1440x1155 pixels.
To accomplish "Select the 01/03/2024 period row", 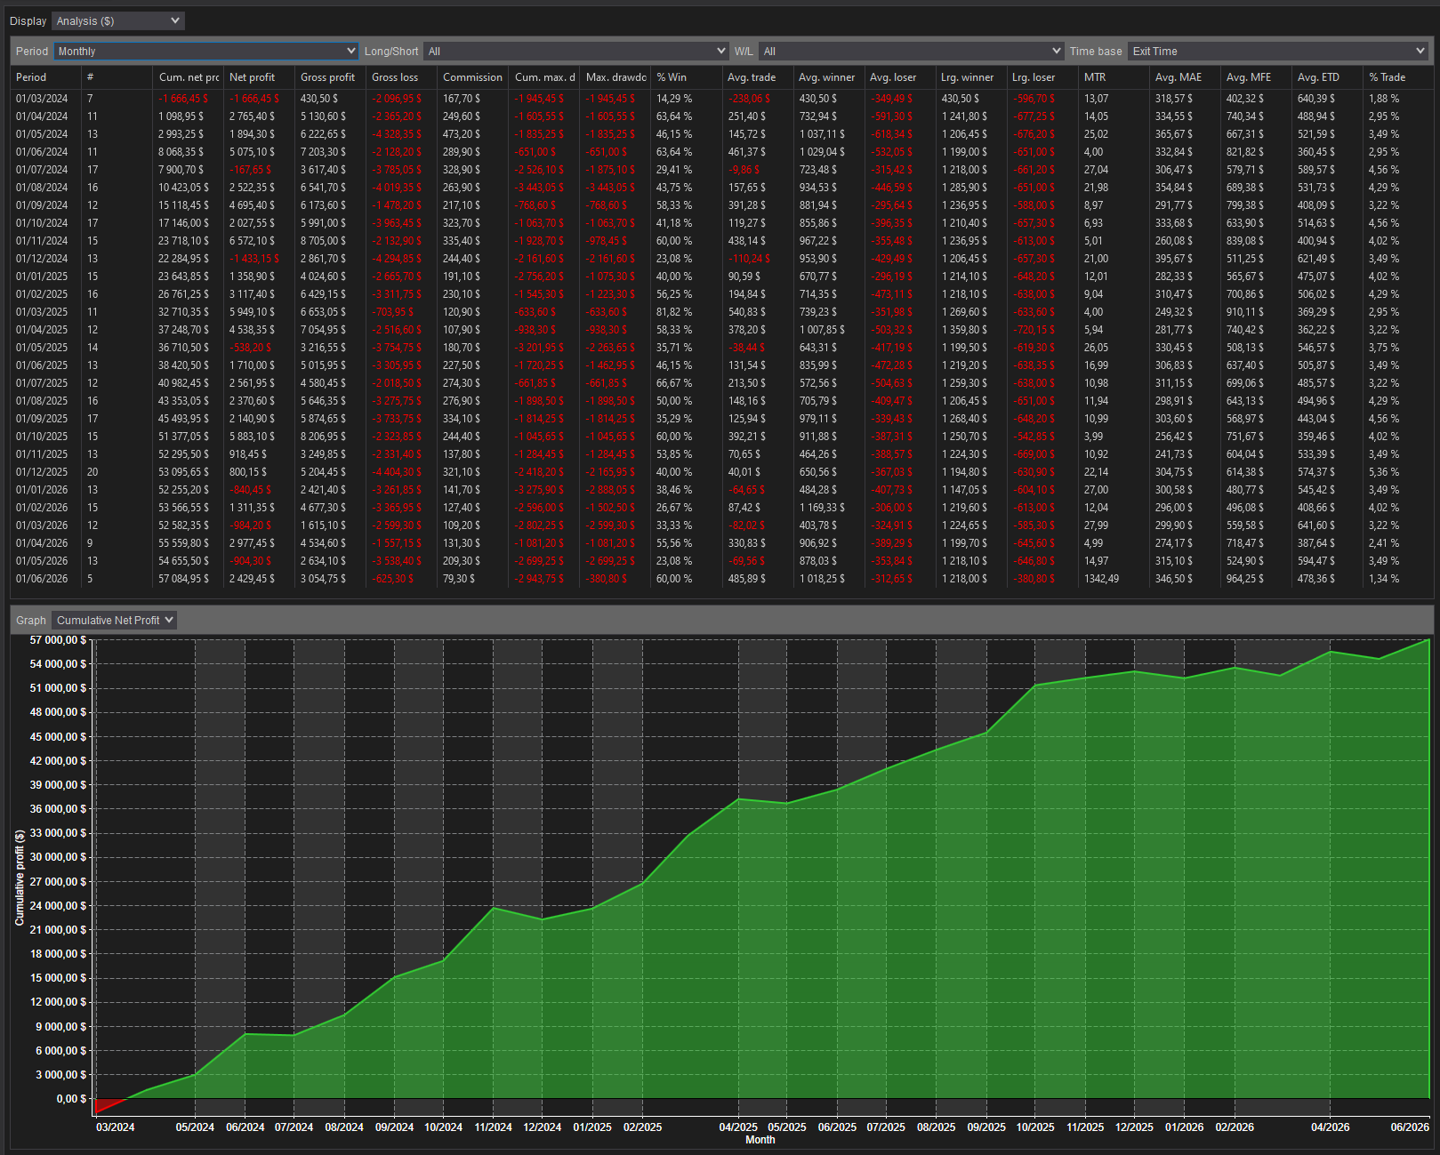I will tap(721, 99).
